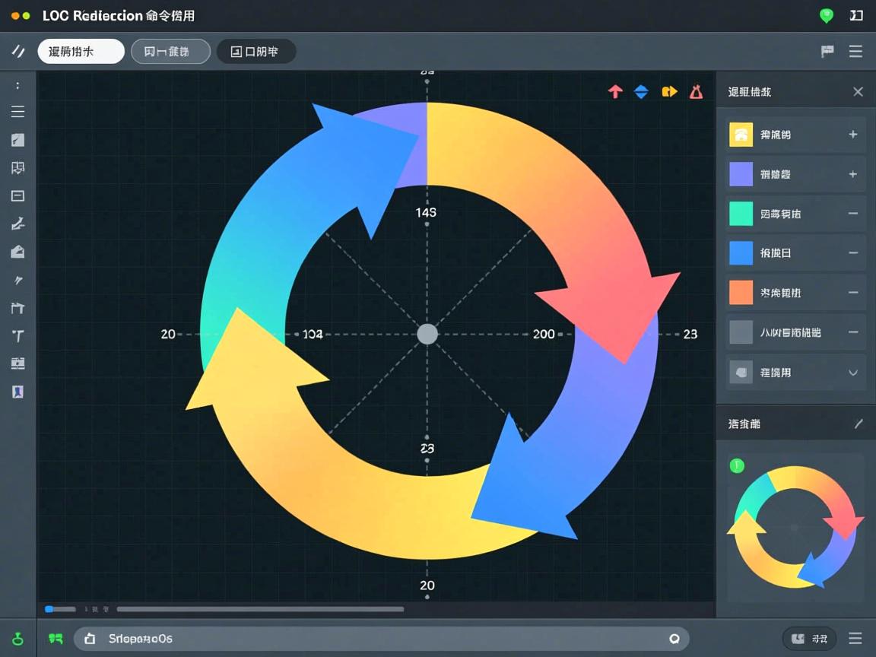Switch to the dark third toolbar tab
The width and height of the screenshot is (876, 657).
(255, 52)
